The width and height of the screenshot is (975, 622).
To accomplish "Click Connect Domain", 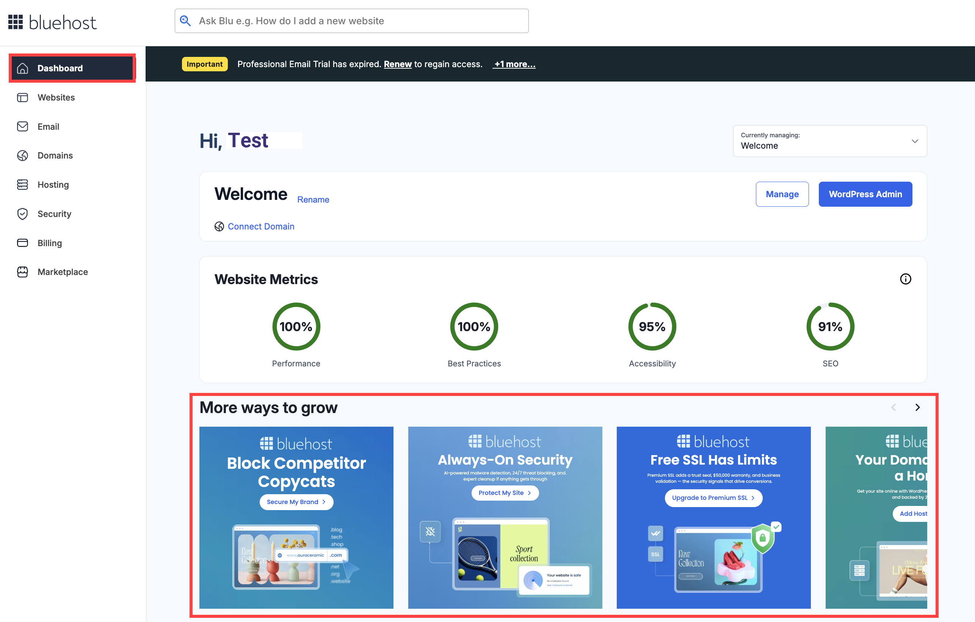I will pyautogui.click(x=261, y=226).
